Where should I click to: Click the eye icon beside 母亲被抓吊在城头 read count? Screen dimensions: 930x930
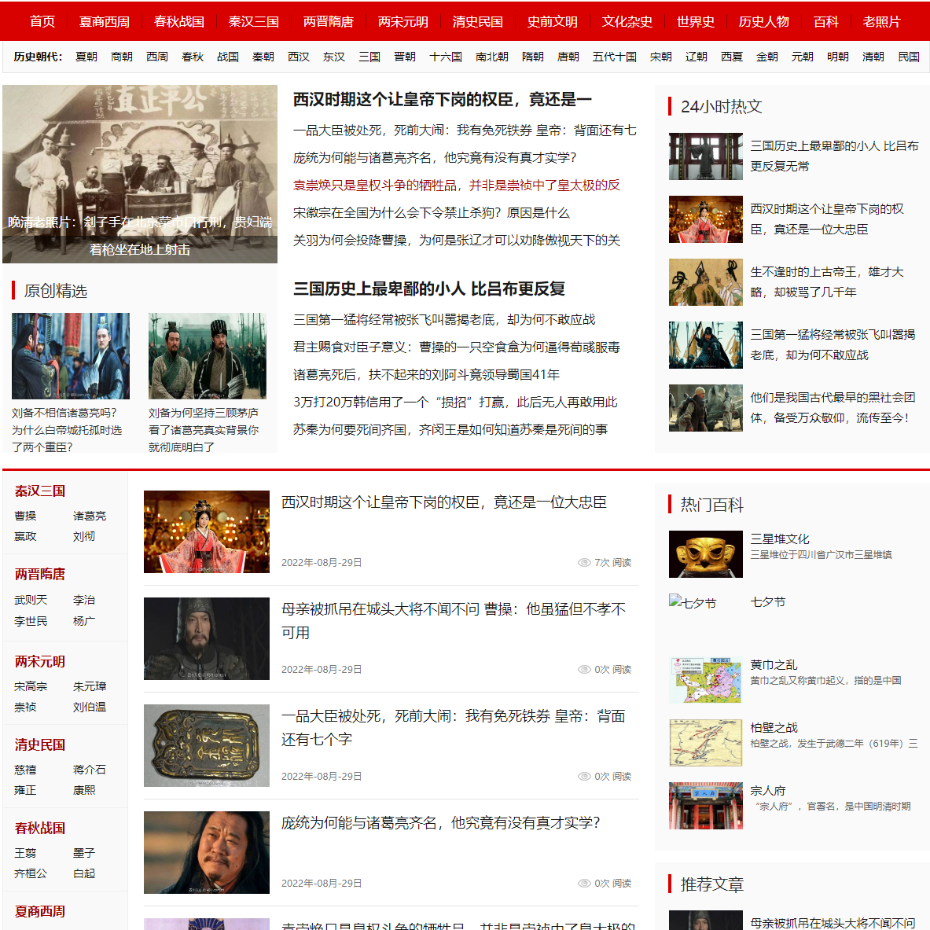coord(584,669)
